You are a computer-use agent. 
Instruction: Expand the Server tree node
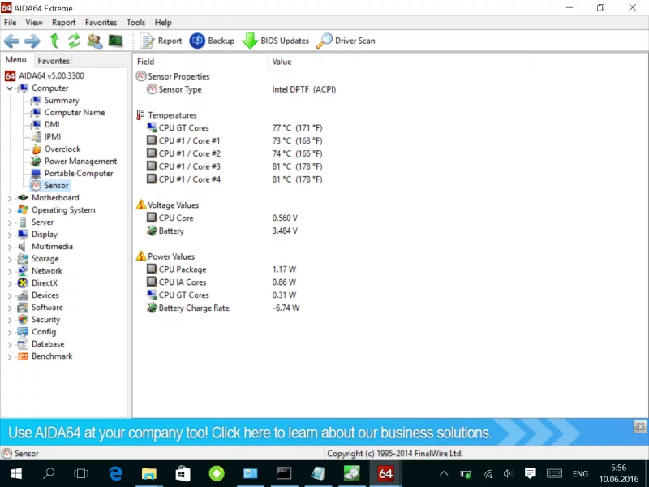(10, 222)
